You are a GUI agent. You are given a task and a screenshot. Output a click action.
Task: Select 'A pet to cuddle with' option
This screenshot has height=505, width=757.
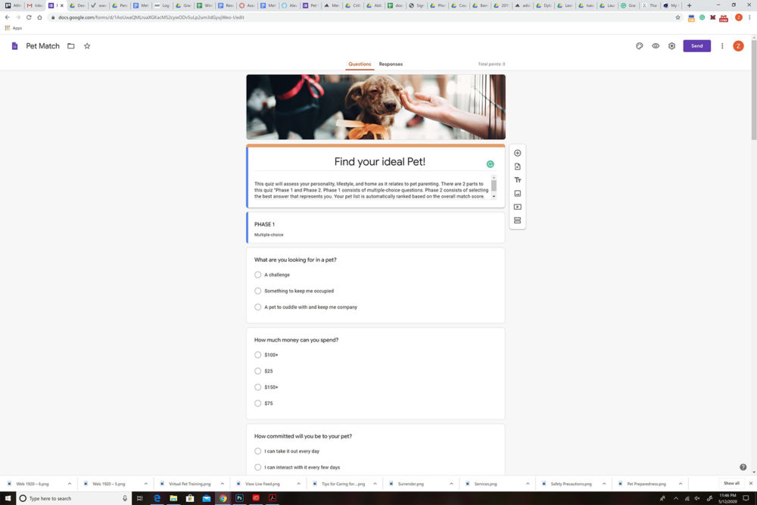point(258,307)
